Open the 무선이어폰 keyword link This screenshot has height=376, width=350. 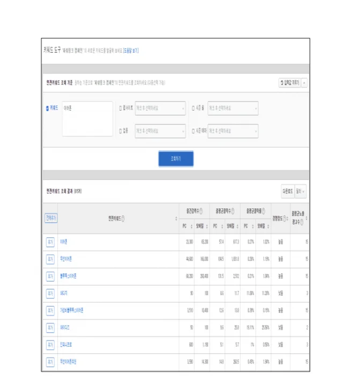coord(66,259)
